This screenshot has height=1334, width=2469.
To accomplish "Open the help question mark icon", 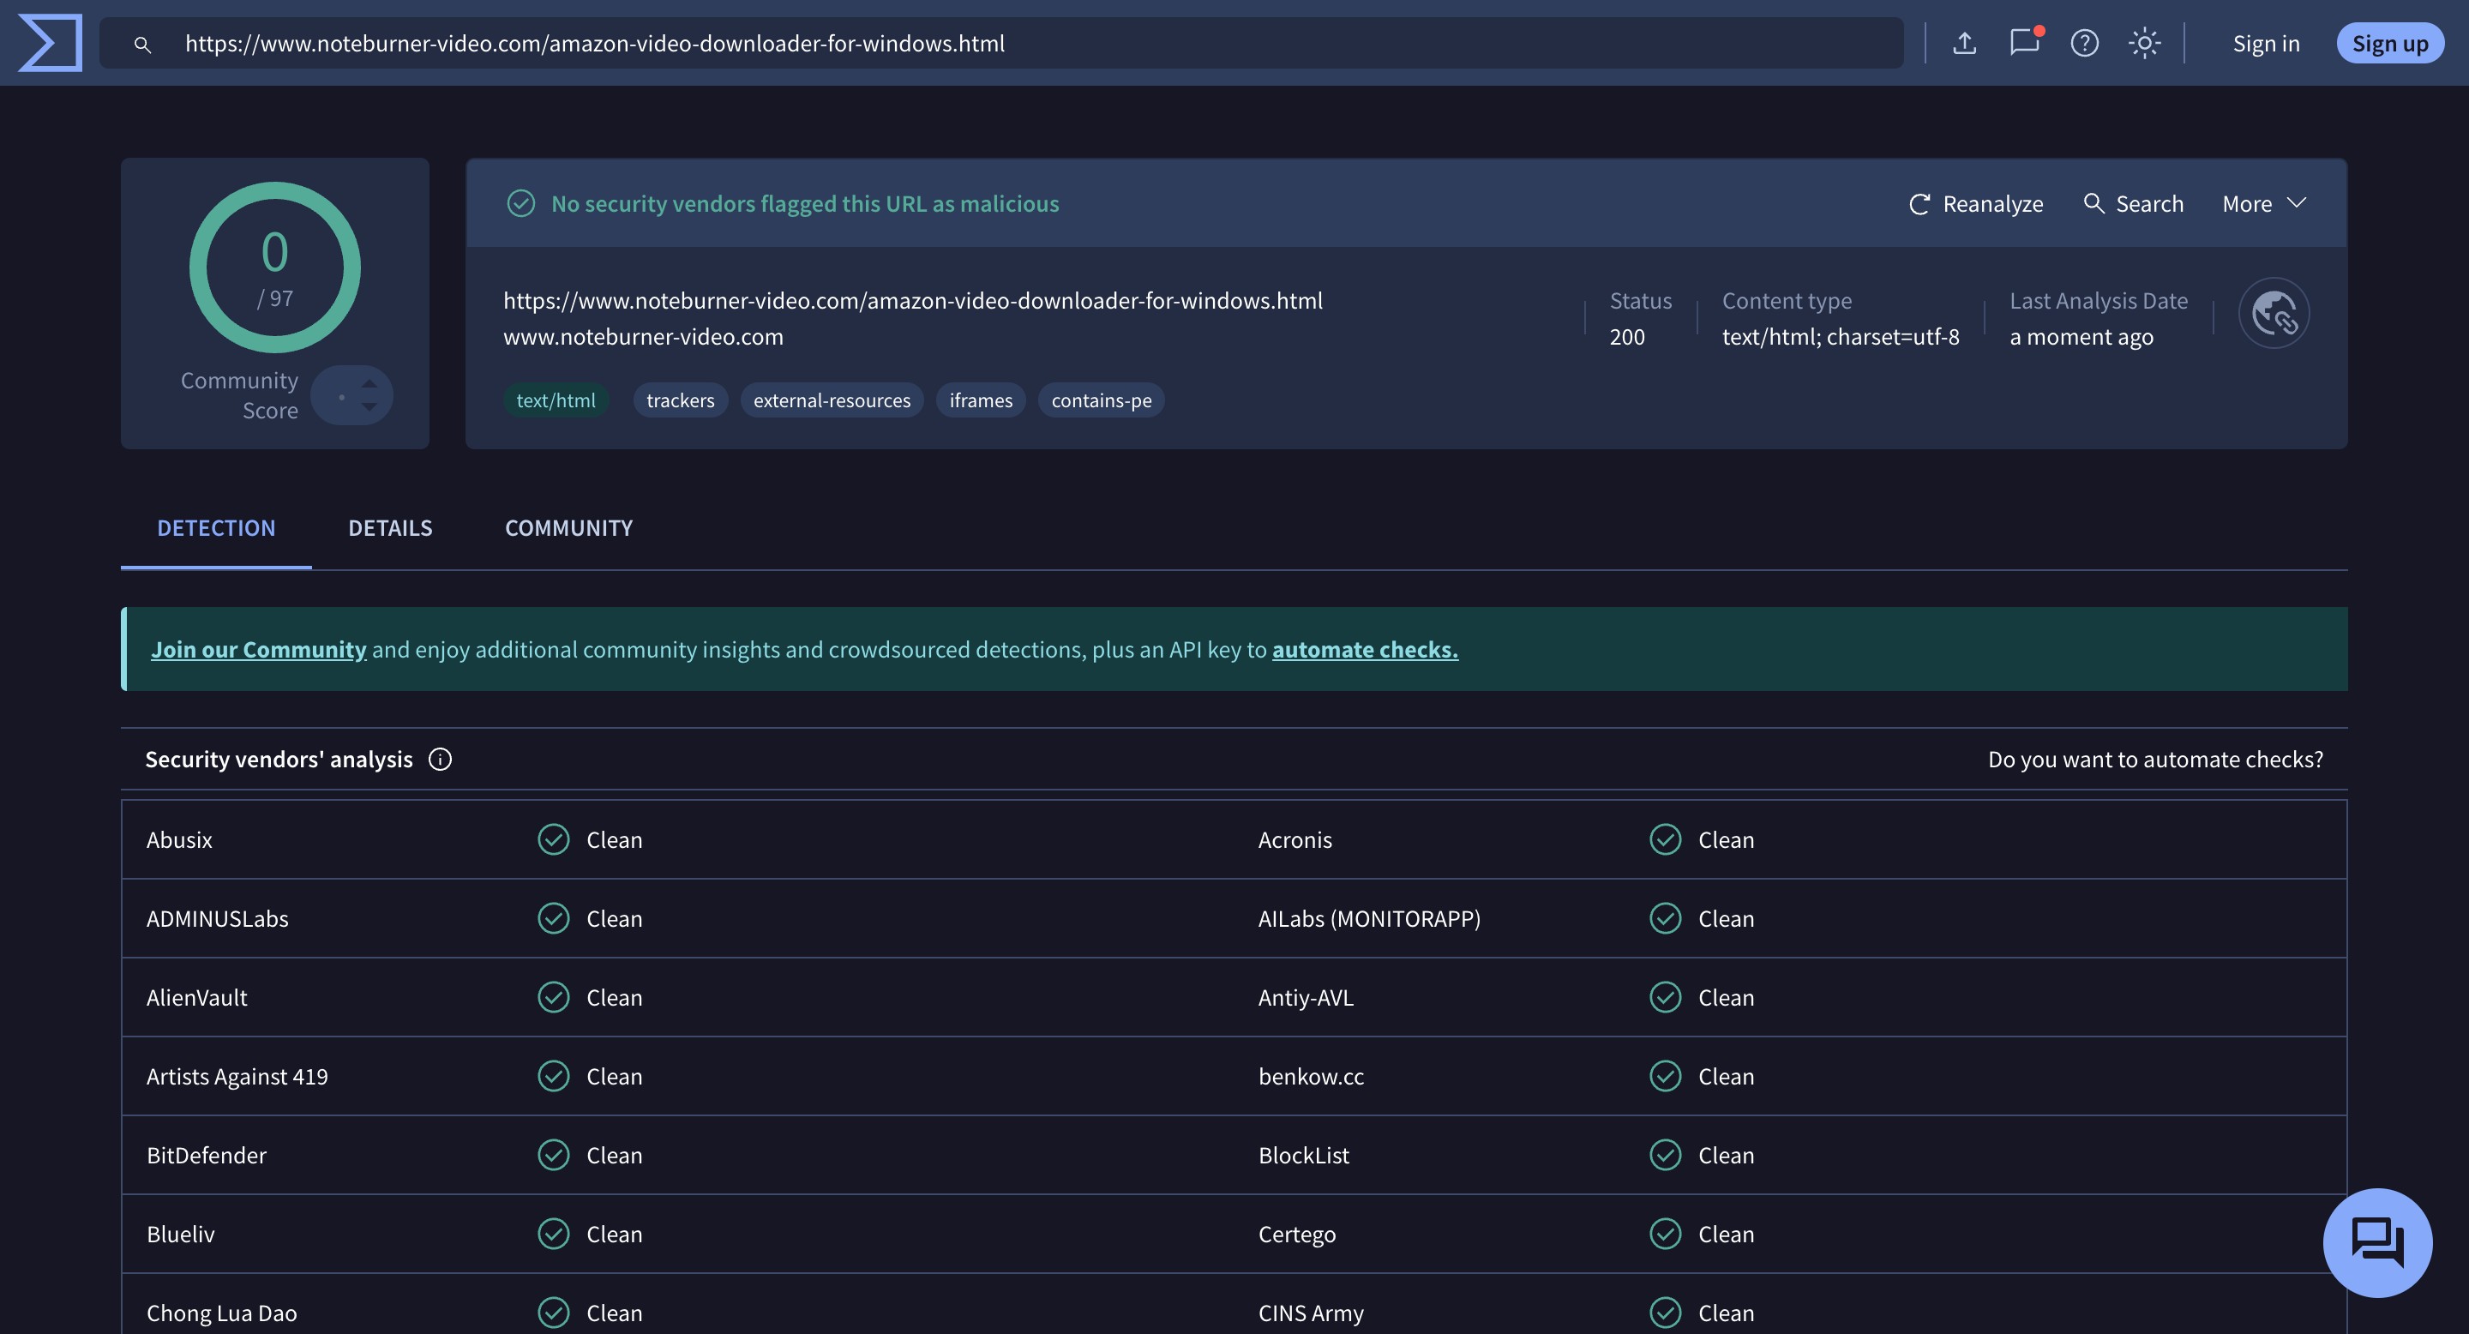I will (2084, 43).
